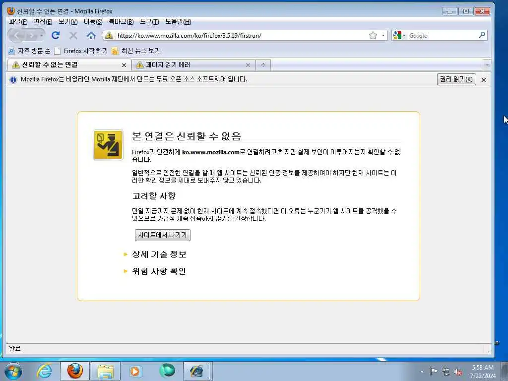
Task: Open the back/forward history dropdown arrow
Action: coord(41,36)
